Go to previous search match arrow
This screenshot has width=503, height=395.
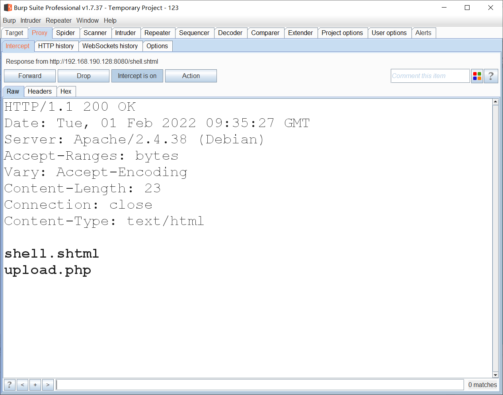[22, 385]
